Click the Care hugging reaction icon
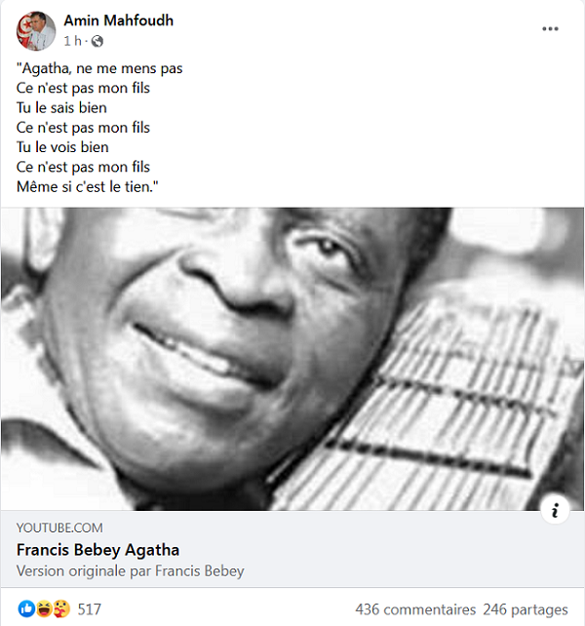This screenshot has width=585, height=626. (x=61, y=608)
